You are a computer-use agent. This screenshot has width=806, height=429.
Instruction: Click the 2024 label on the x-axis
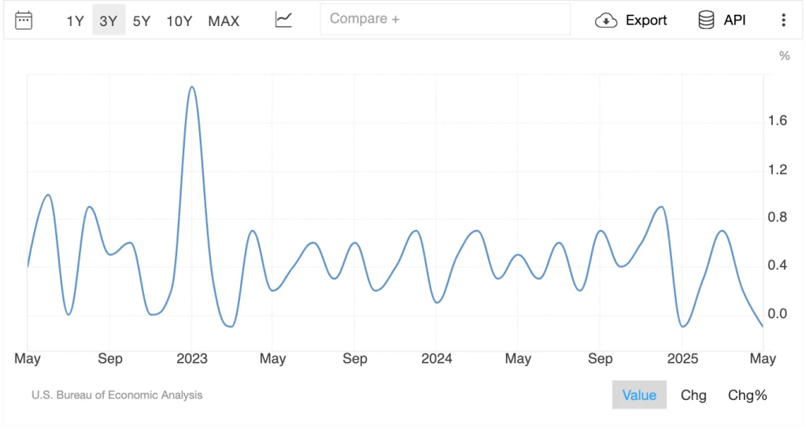[x=437, y=359]
